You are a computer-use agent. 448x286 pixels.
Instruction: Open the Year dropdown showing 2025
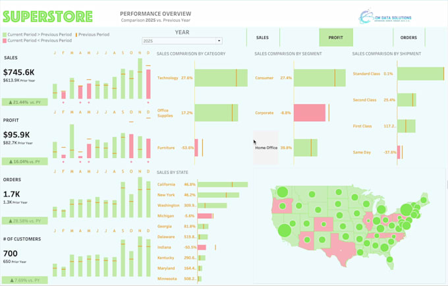(x=182, y=41)
